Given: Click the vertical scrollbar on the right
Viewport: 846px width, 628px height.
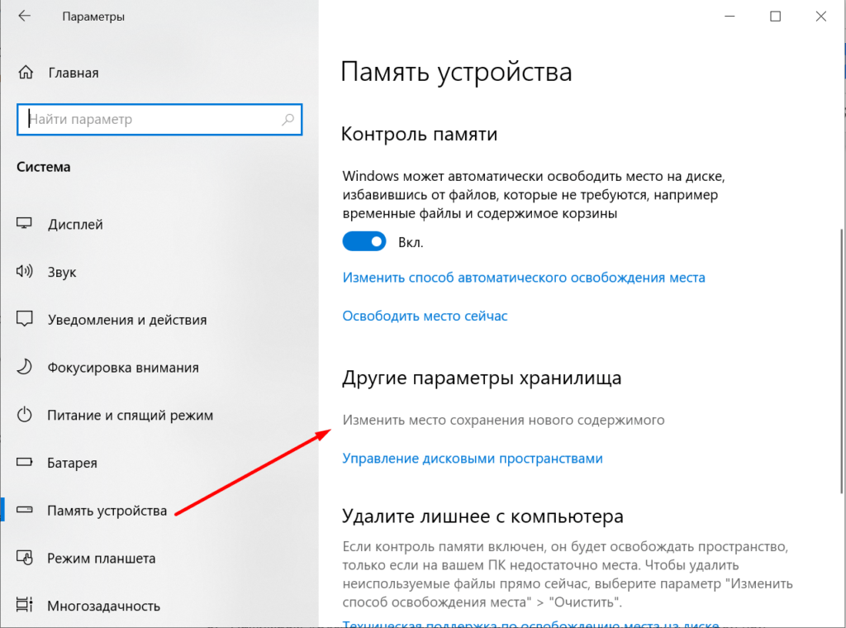Looking at the screenshot, I should (842, 360).
